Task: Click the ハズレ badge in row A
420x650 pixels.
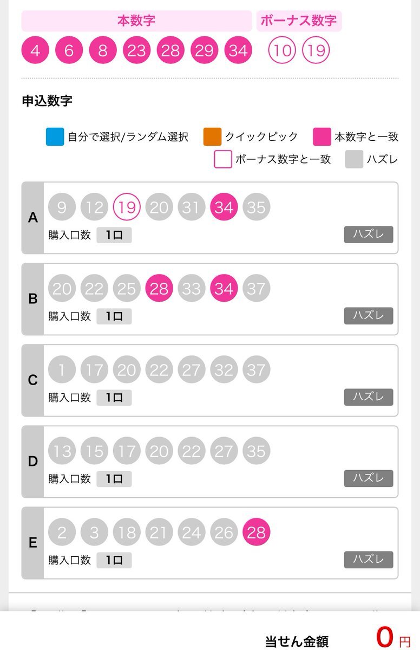Action: click(369, 235)
